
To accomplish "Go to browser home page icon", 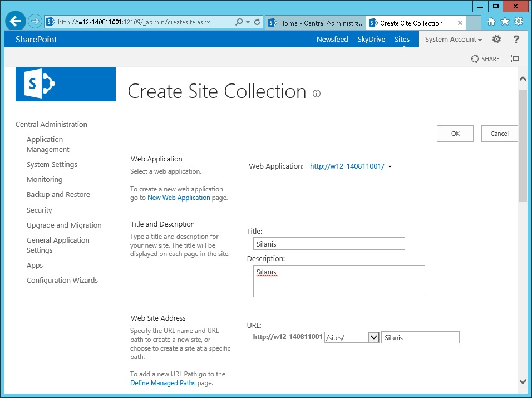I will 491,22.
